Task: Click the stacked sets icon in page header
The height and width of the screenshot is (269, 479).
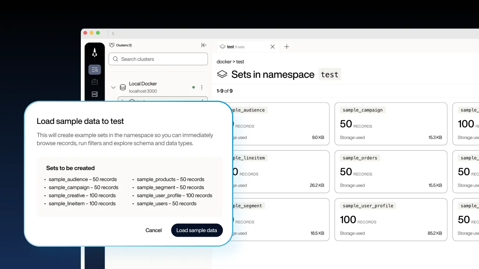Action: pos(222,74)
